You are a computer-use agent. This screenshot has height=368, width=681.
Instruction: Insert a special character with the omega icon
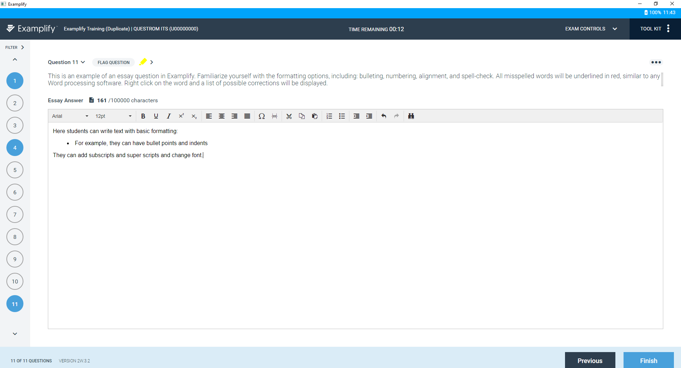[x=262, y=116]
